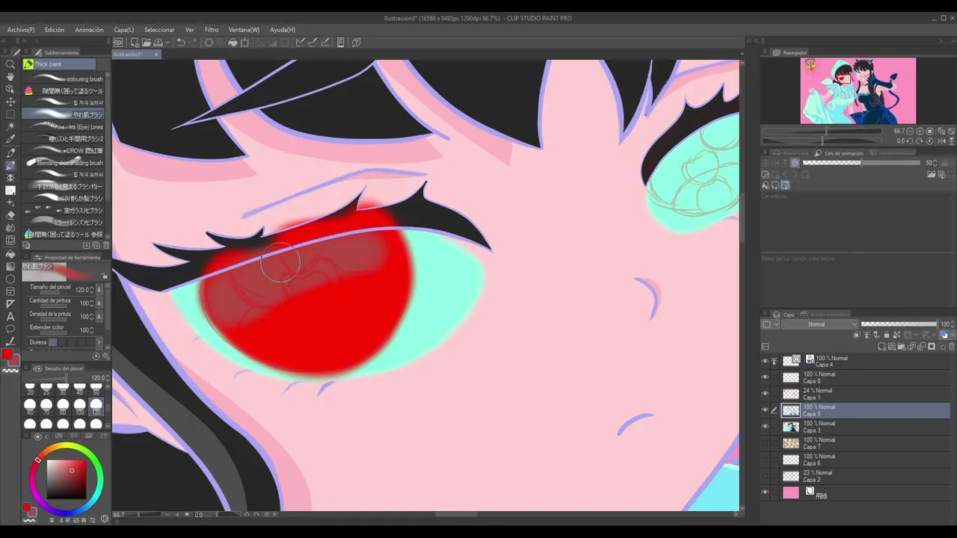
Task: Select the Zoom magnifier tool
Action: [10, 64]
